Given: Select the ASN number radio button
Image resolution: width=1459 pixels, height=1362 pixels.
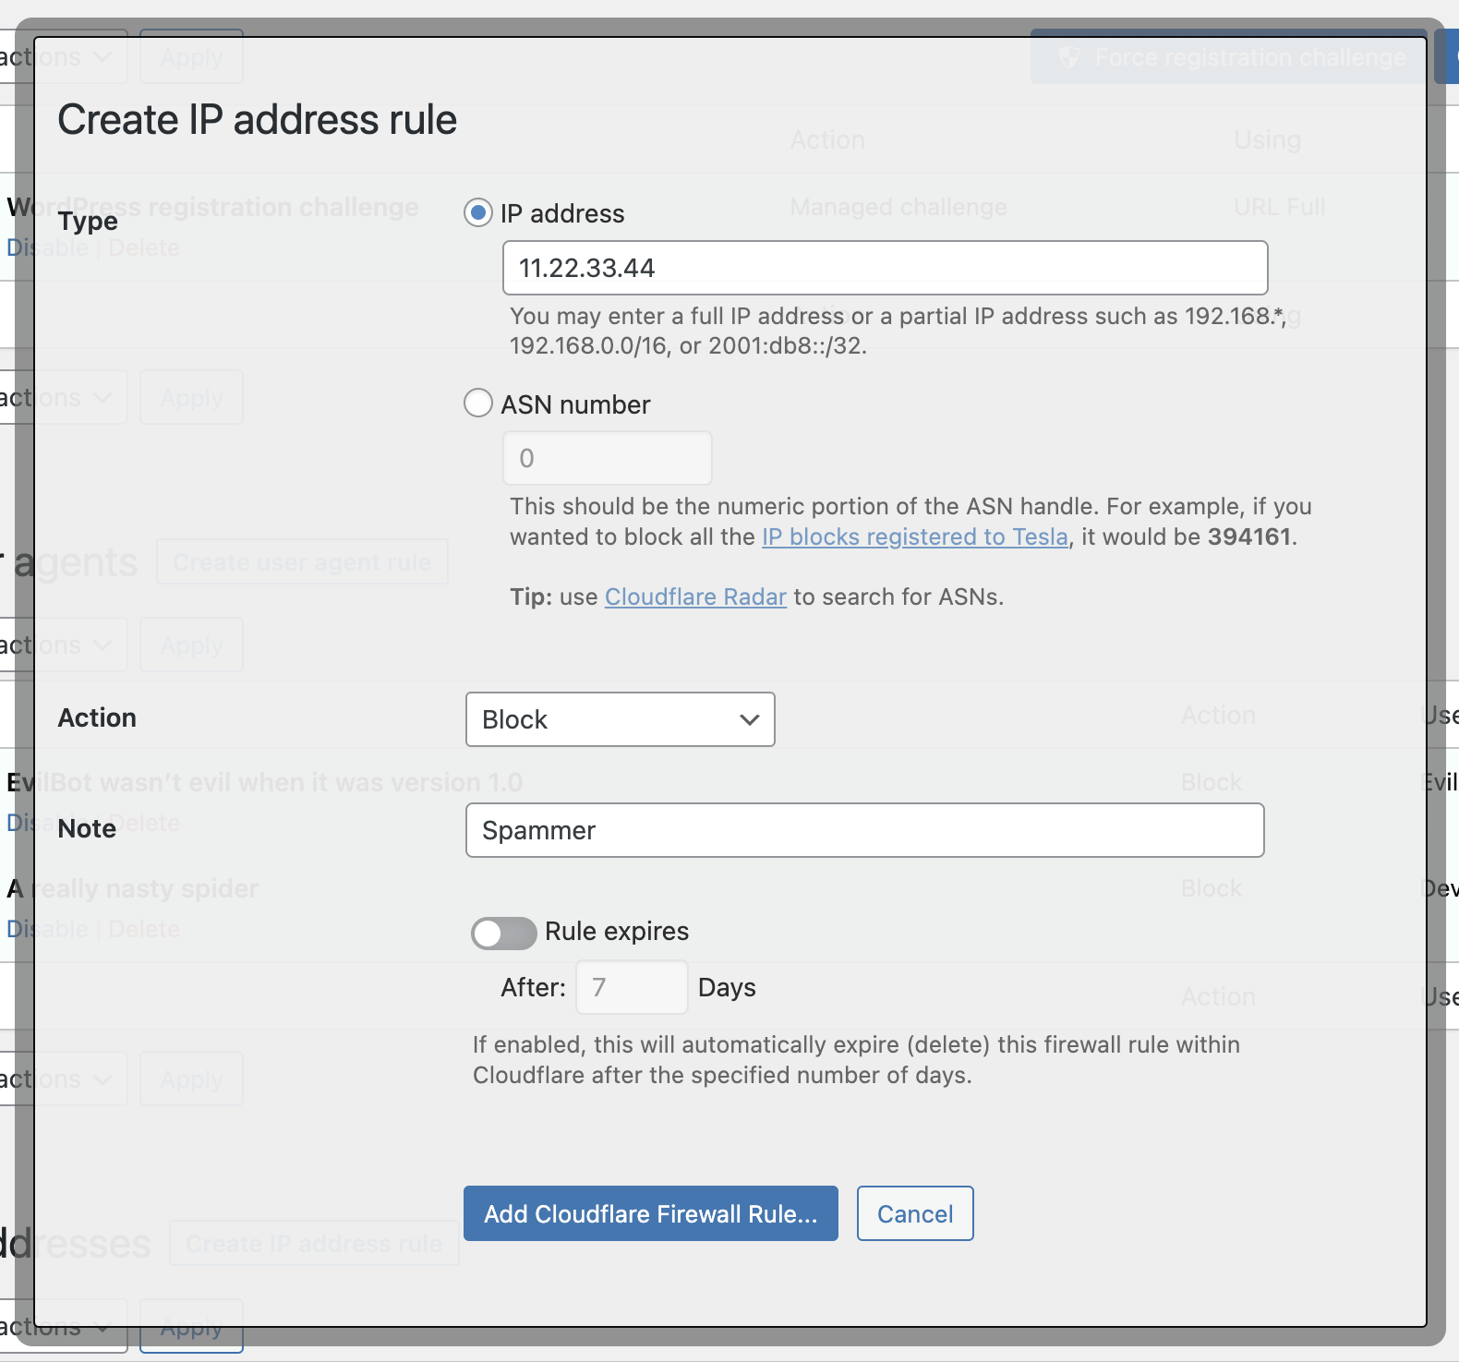Looking at the screenshot, I should (x=477, y=403).
